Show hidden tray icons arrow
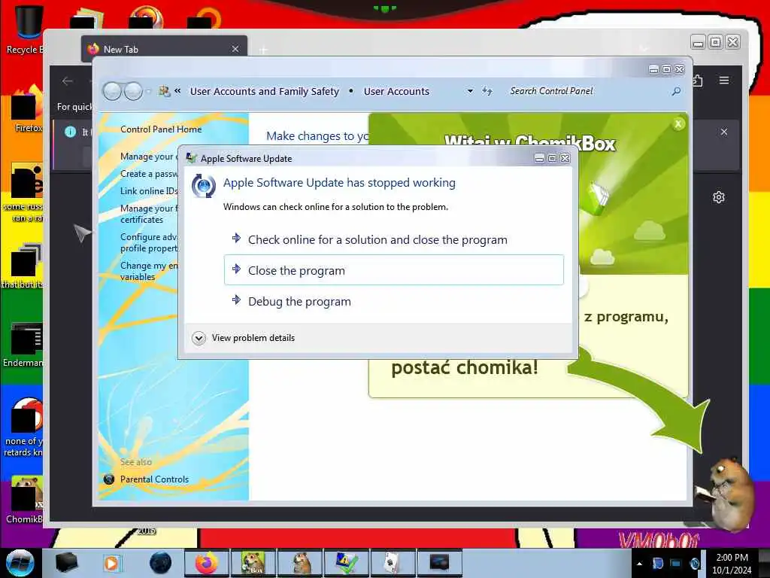This screenshot has width=770, height=578. coord(639,564)
